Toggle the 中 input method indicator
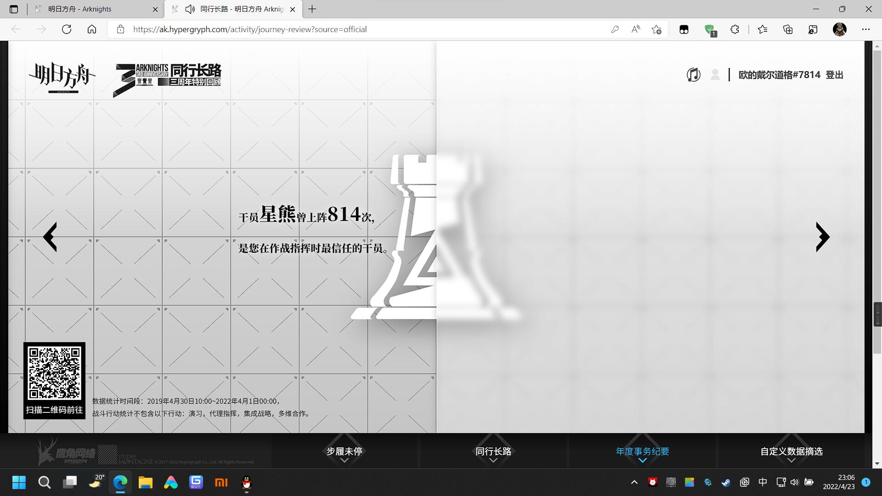The image size is (882, 496). tap(763, 482)
